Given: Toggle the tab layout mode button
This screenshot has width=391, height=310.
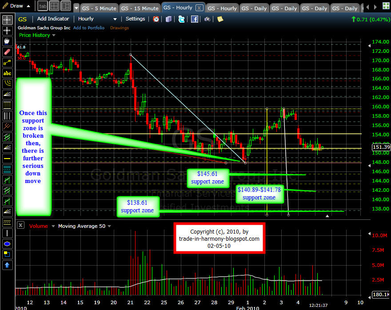Looking at the screenshot, I should coord(43,6).
